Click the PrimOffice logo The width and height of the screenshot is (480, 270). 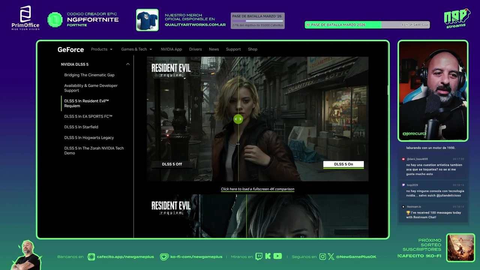tap(25, 18)
